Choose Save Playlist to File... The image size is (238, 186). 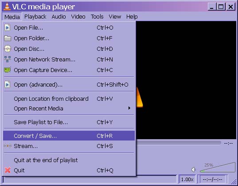(69, 122)
